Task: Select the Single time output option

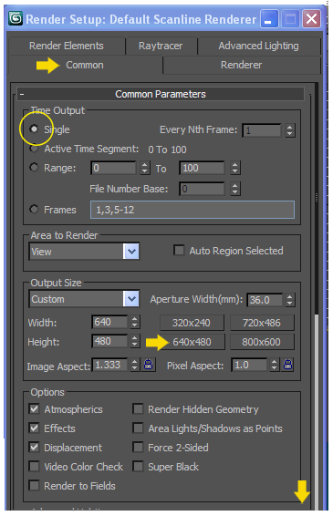Action: (x=34, y=129)
